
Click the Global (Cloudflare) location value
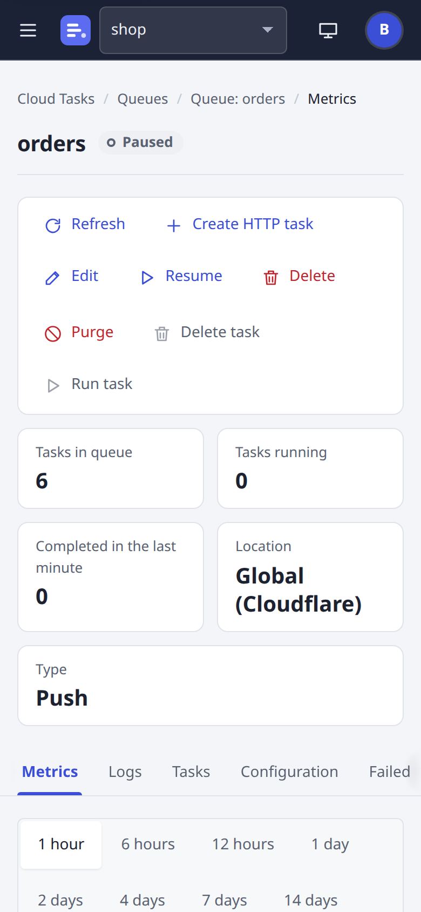(x=298, y=590)
